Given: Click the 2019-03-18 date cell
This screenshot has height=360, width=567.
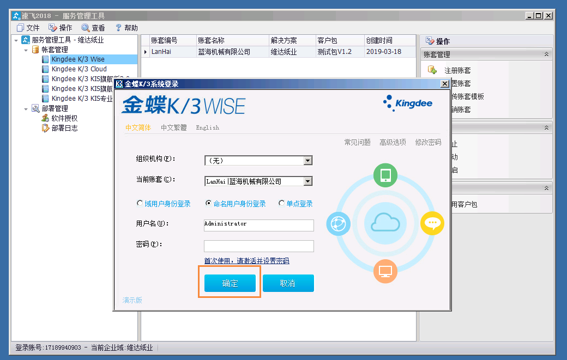Looking at the screenshot, I should click(390, 52).
